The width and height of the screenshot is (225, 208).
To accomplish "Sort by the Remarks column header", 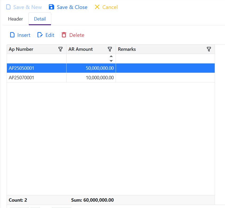I will [x=127, y=49].
